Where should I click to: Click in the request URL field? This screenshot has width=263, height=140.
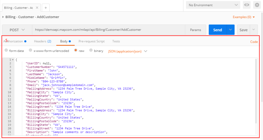click(x=109, y=30)
